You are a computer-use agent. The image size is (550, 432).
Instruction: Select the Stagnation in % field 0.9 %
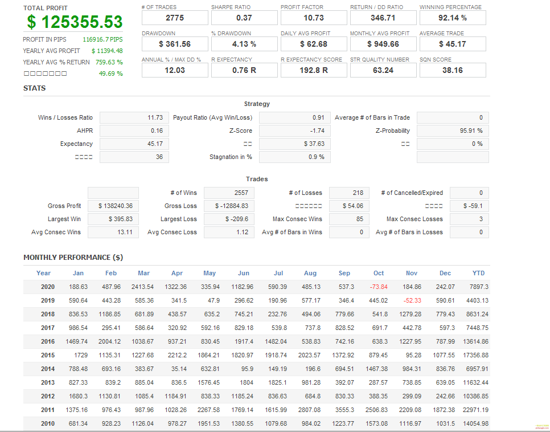click(295, 157)
